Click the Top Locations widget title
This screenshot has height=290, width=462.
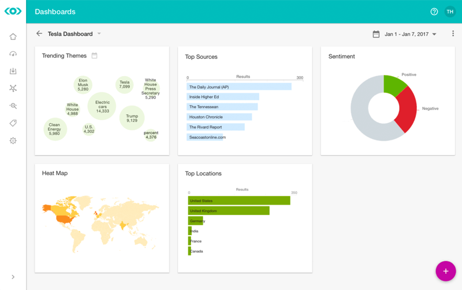(x=203, y=174)
